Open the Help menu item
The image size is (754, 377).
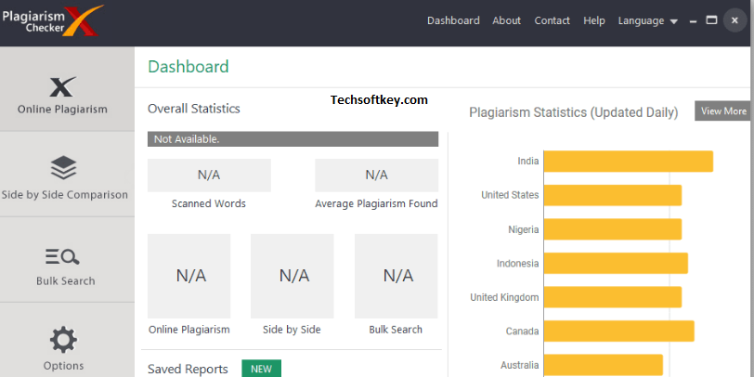click(x=594, y=20)
